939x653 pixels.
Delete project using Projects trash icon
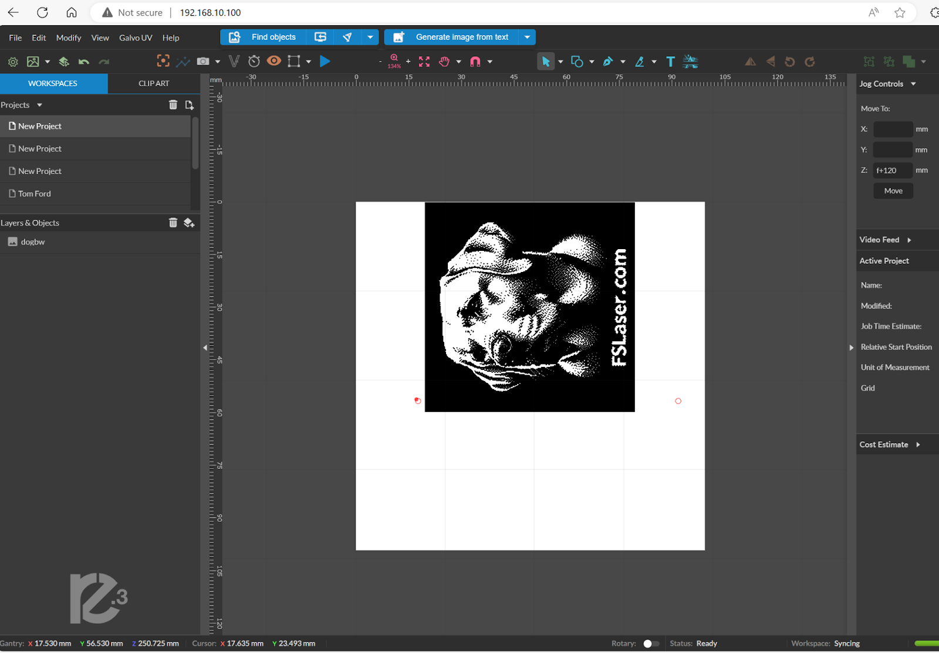[173, 105]
